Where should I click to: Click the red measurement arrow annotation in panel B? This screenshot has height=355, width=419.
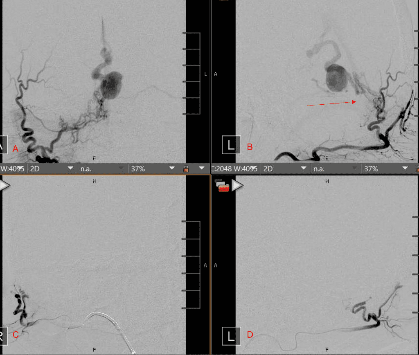tap(331, 103)
